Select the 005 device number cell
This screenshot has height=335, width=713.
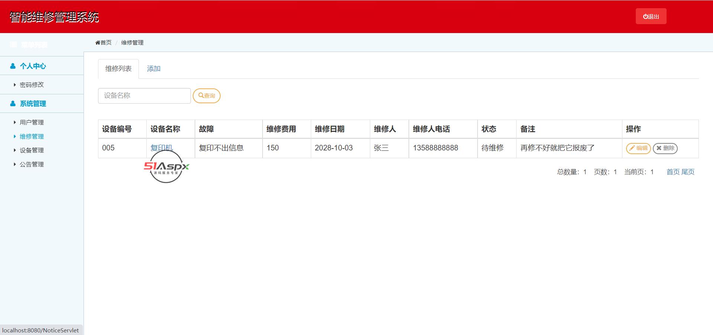tap(122, 148)
